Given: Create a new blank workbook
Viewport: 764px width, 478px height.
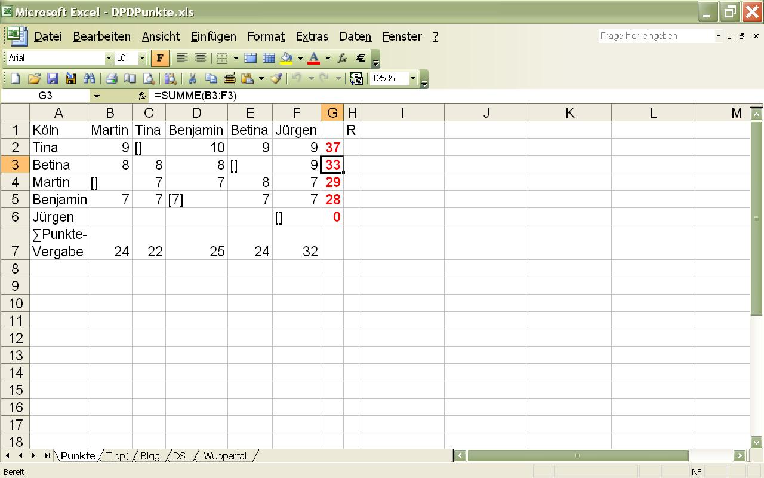Looking at the screenshot, I should click(16, 78).
